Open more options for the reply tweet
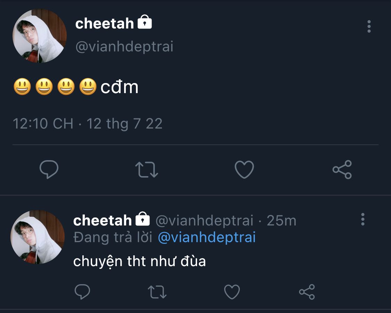Image resolution: width=391 pixels, height=313 pixels. point(363,219)
